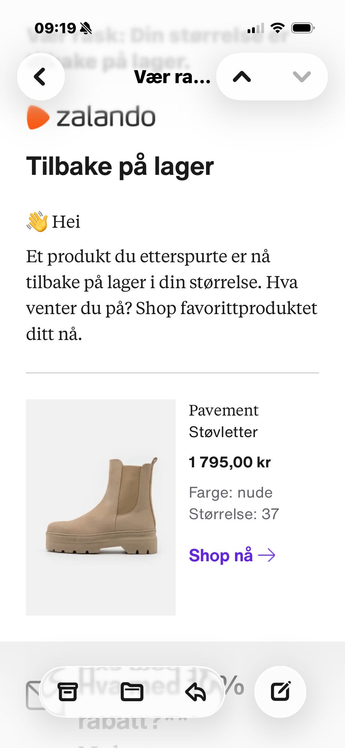Move email to folder icon
This screenshot has width=345, height=748.
[x=132, y=692]
